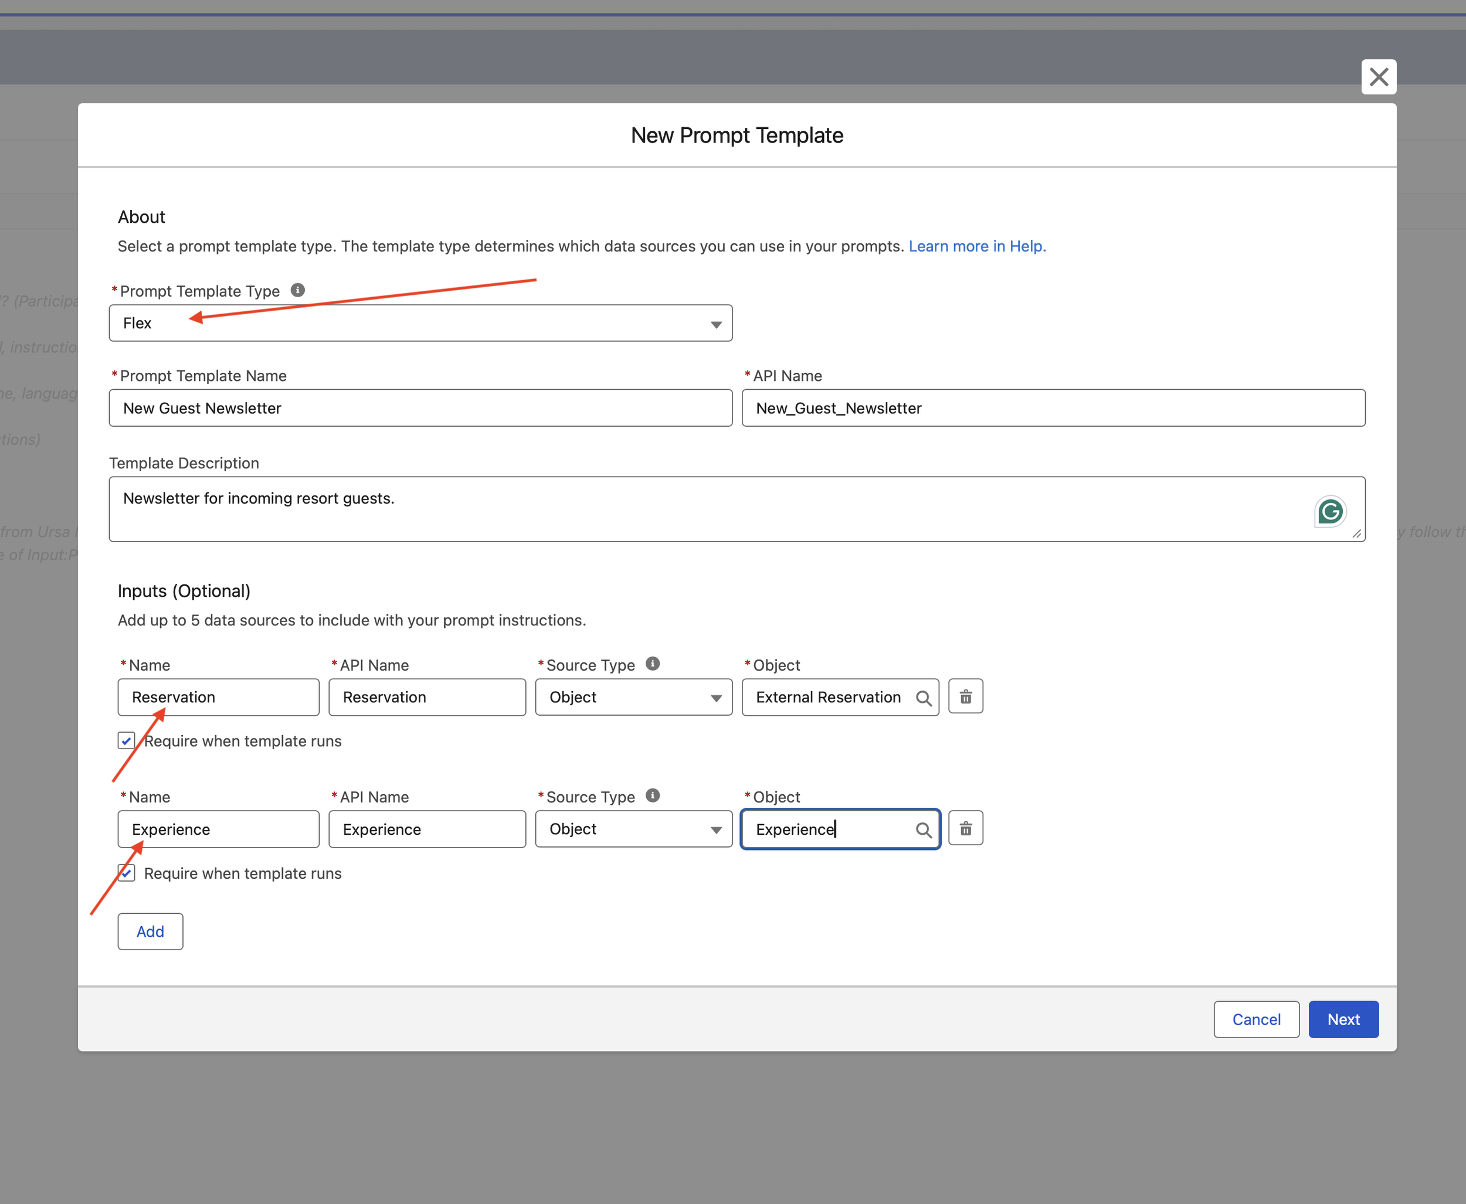Uncheck Require when template runs for Reservation

click(x=126, y=741)
